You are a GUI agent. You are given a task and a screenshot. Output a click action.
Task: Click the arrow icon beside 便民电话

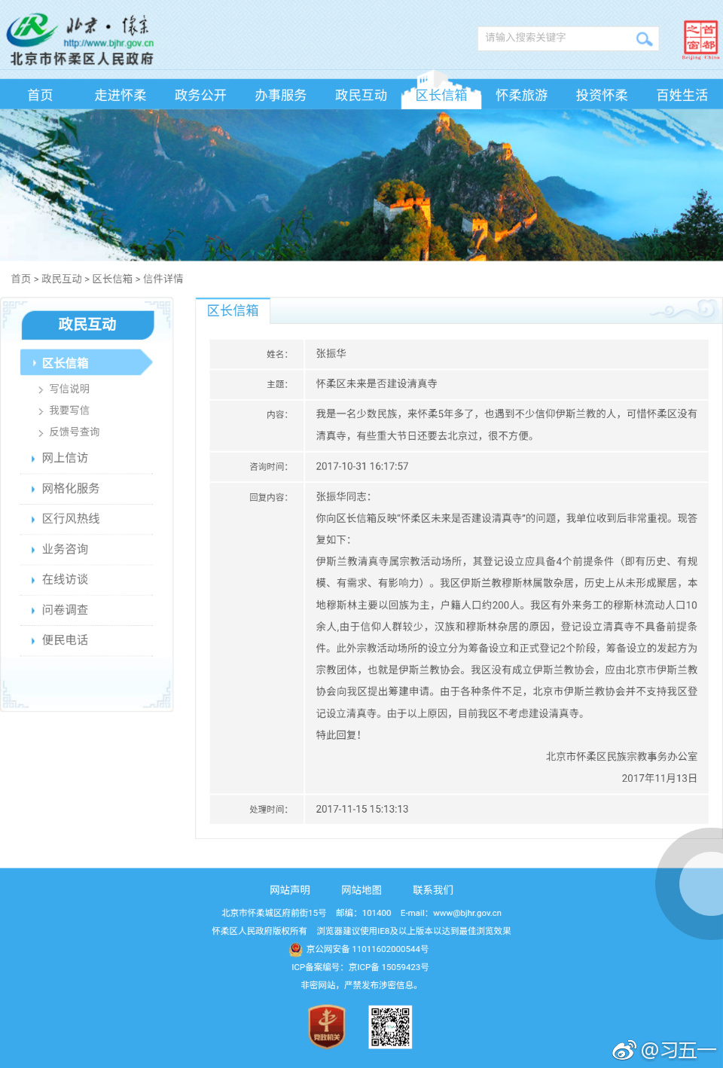[x=33, y=641]
